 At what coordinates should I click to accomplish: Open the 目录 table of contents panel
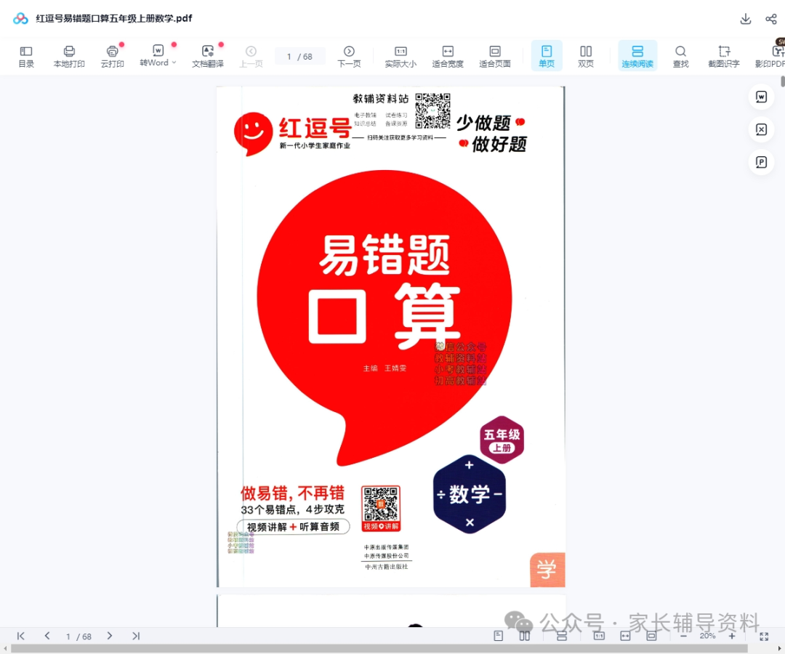tap(26, 57)
